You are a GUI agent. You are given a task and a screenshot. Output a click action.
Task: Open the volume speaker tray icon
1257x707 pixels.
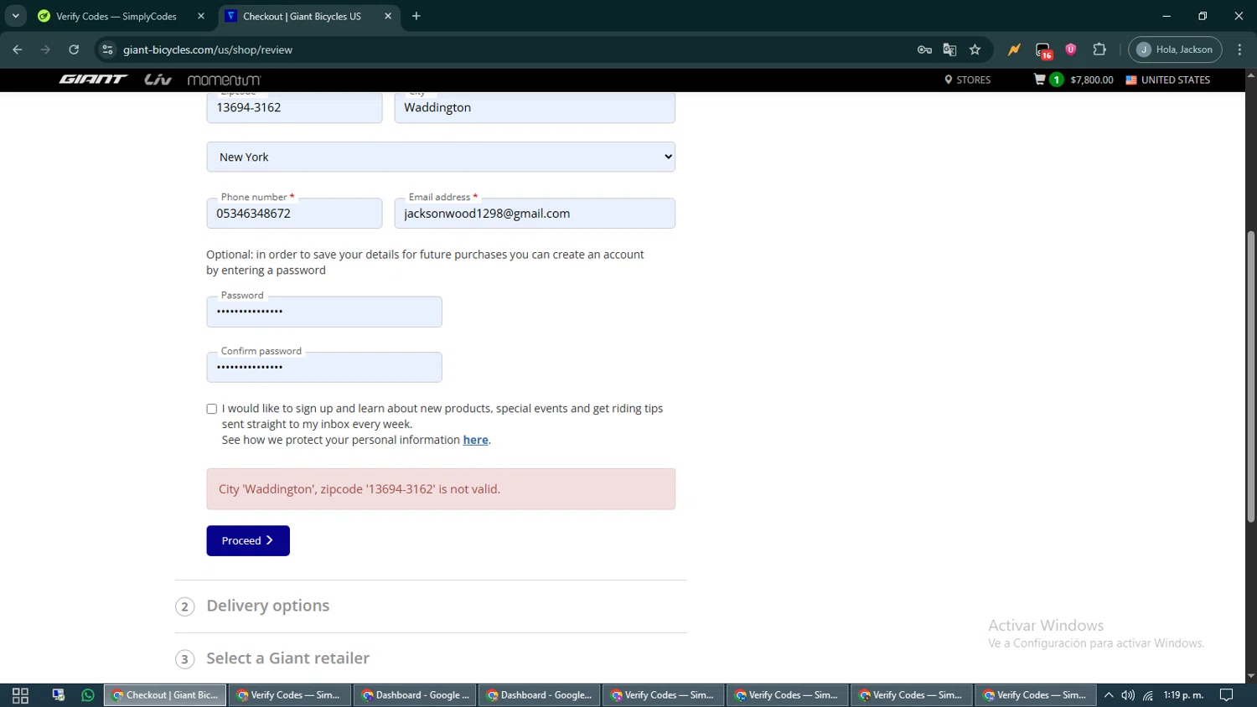pyautogui.click(x=1128, y=695)
